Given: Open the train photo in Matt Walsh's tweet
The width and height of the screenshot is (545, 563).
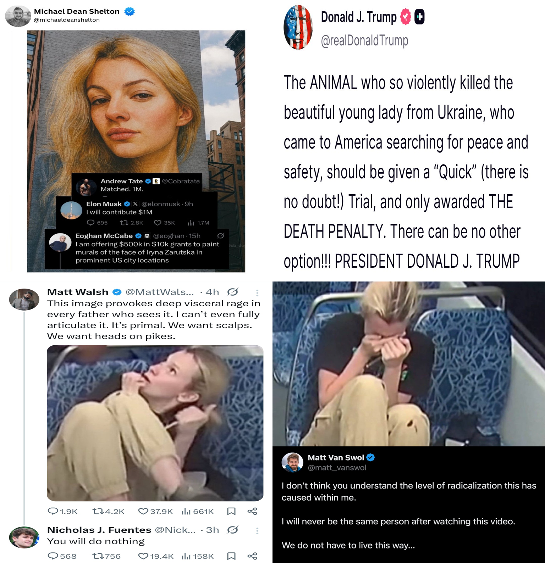Looking at the screenshot, I should [x=155, y=423].
